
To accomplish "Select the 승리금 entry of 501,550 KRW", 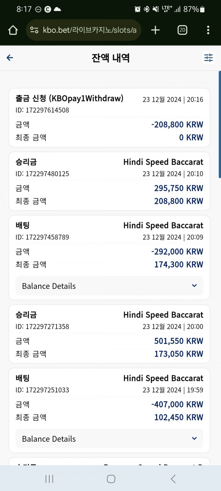I will pos(109,334).
